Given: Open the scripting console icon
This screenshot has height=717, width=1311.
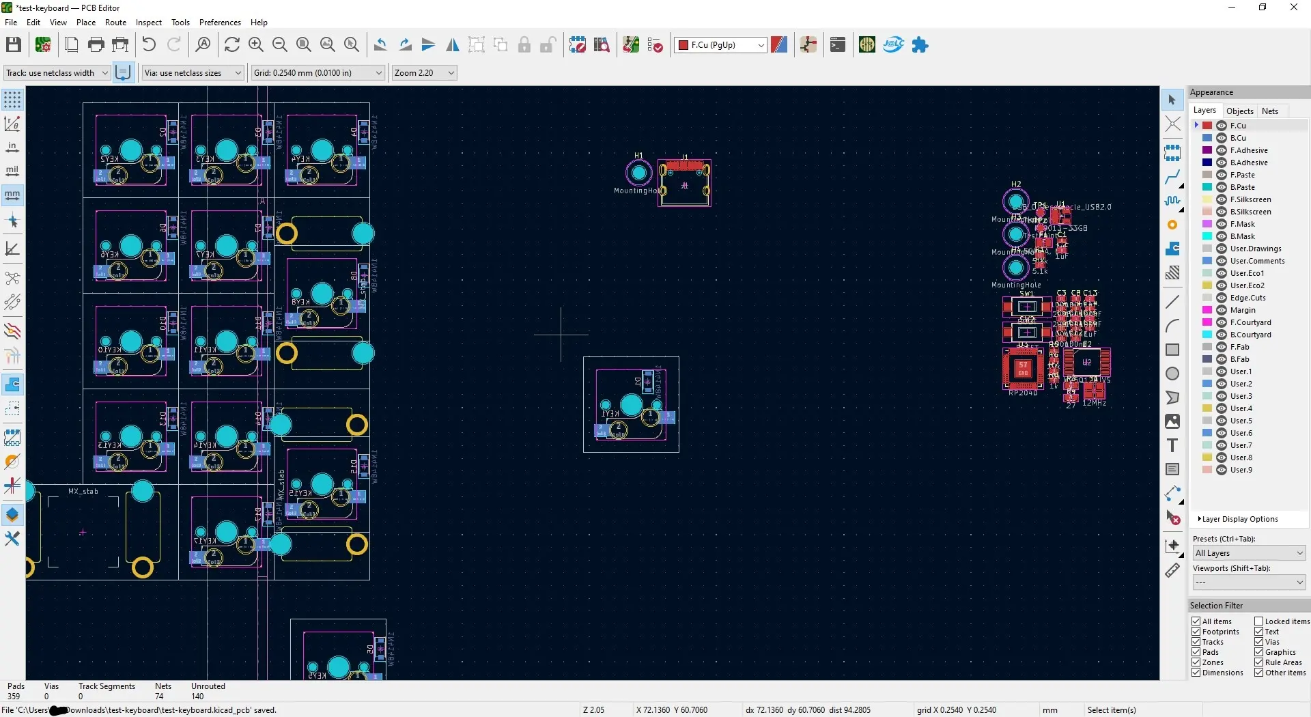Looking at the screenshot, I should pyautogui.click(x=838, y=45).
